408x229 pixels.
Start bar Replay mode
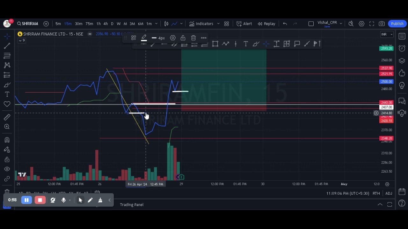(x=266, y=24)
